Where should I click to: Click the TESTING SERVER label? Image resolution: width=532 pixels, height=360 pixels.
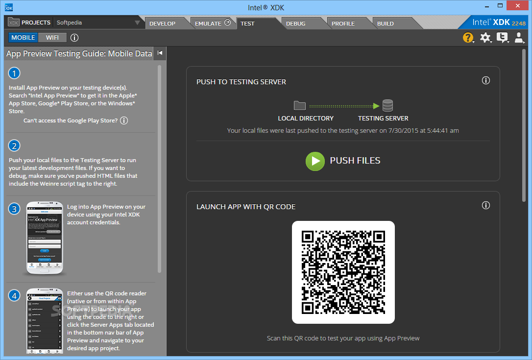pyautogui.click(x=383, y=119)
